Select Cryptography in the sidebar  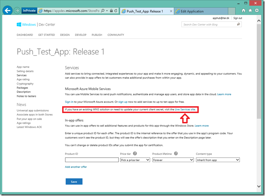coord(25,83)
